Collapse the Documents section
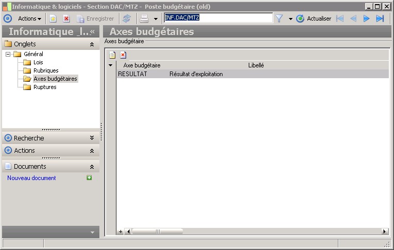Image resolution: width=394 pixels, height=250 pixels. 92,167
